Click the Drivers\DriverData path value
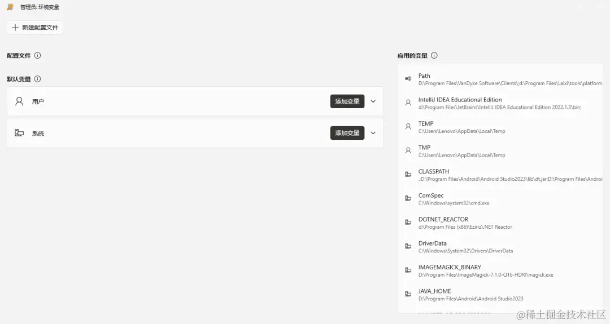This screenshot has width=610, height=324. (465, 251)
